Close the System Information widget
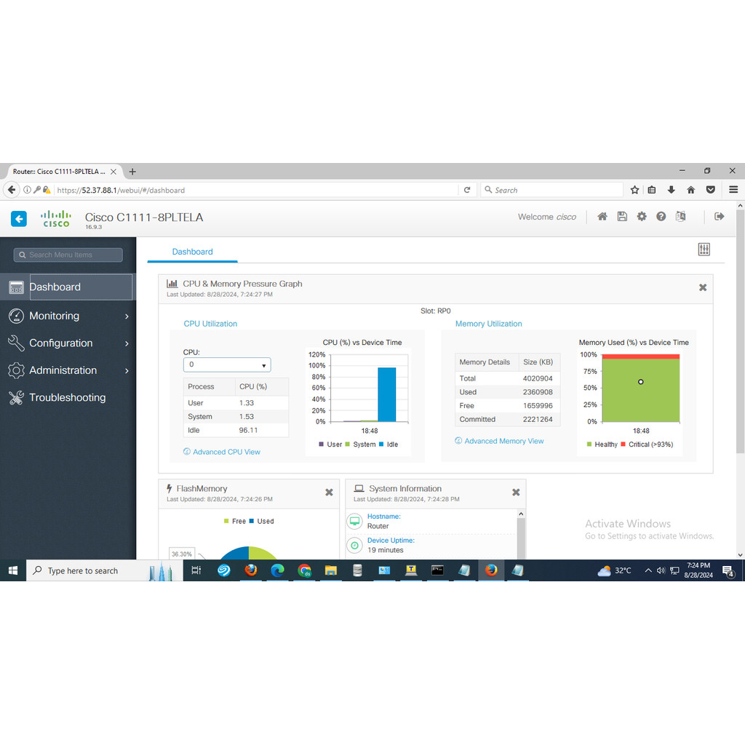Screen dimensions: 745x745 tap(516, 493)
